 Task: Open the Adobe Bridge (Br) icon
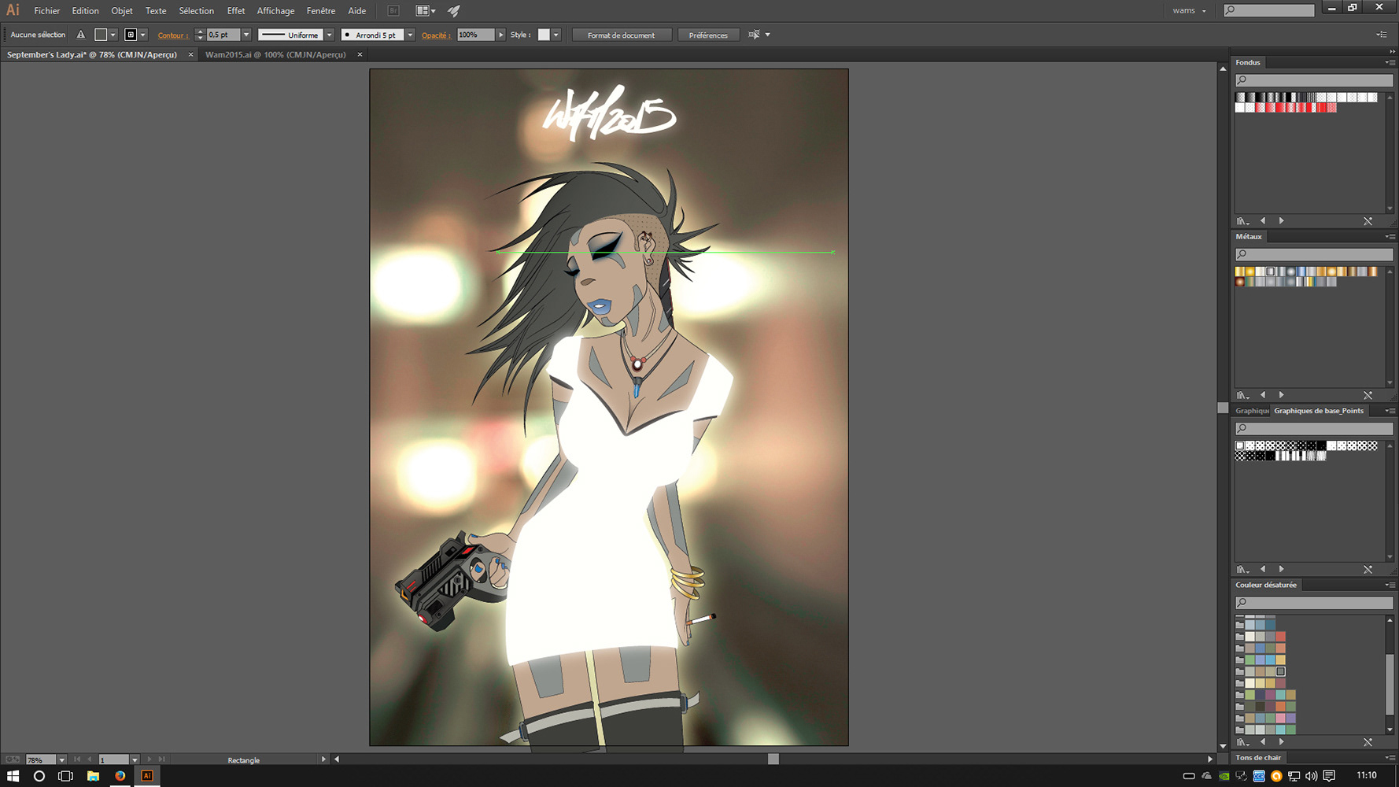pos(393,10)
